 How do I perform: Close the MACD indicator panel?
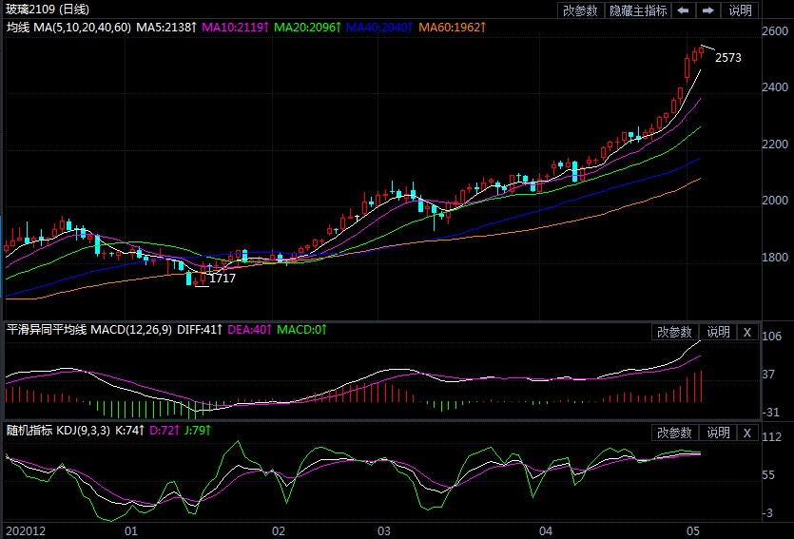point(746,332)
